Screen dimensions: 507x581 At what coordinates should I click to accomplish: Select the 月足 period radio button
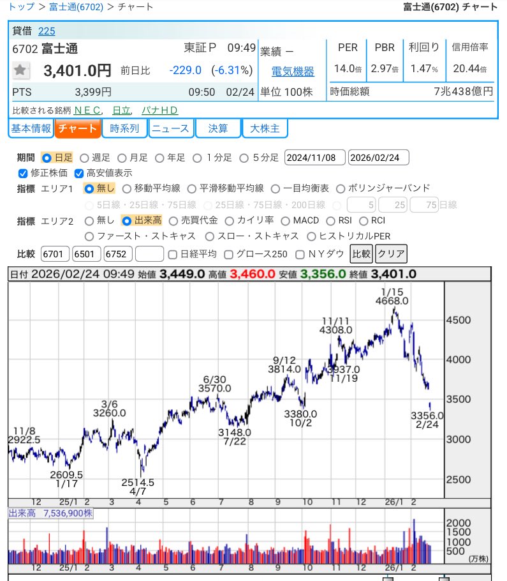point(122,158)
